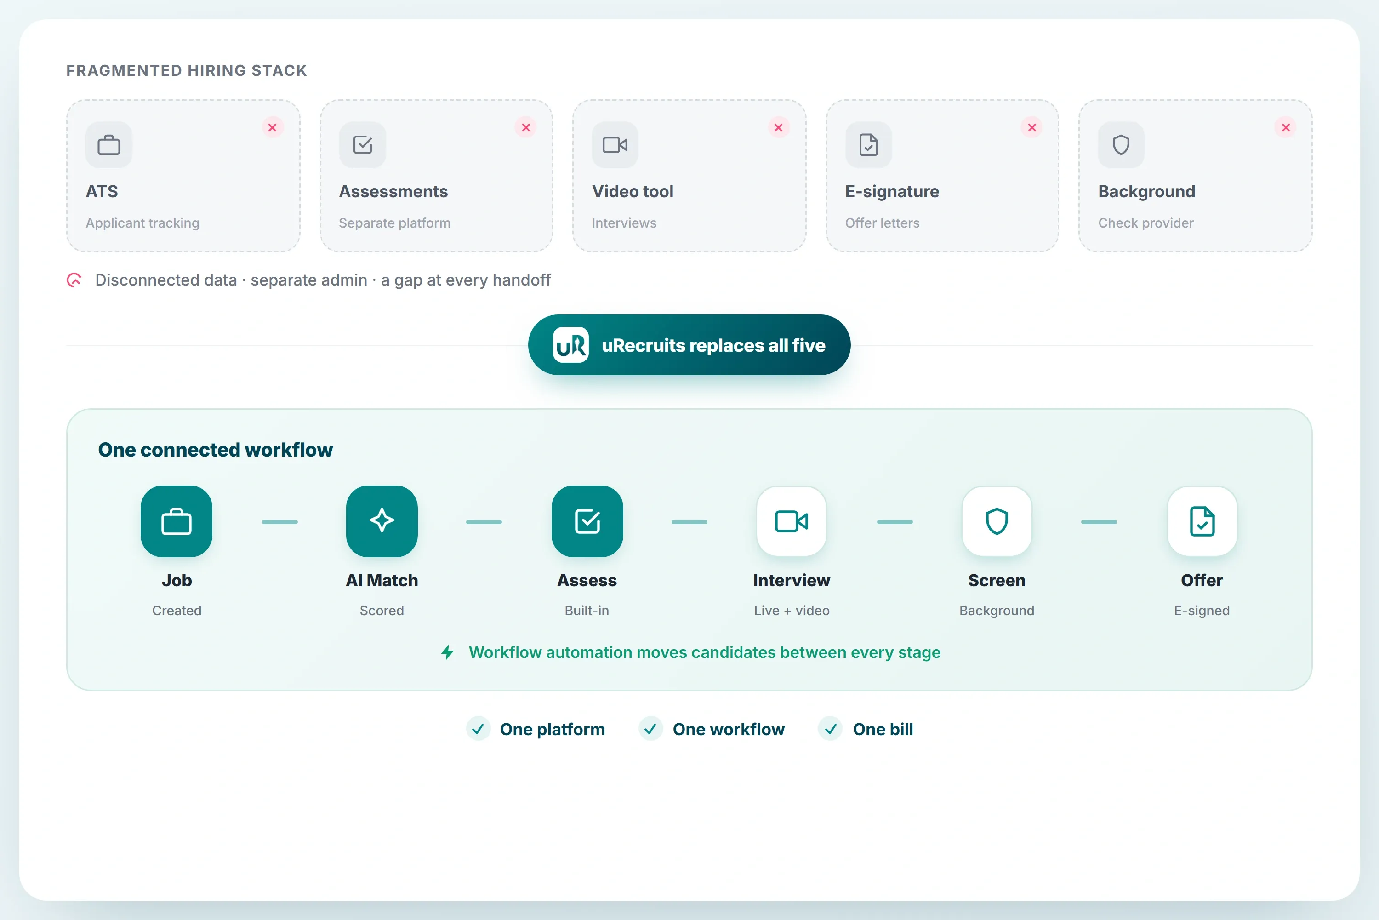Click the AI Match step label
This screenshot has width=1379, height=920.
(x=382, y=580)
